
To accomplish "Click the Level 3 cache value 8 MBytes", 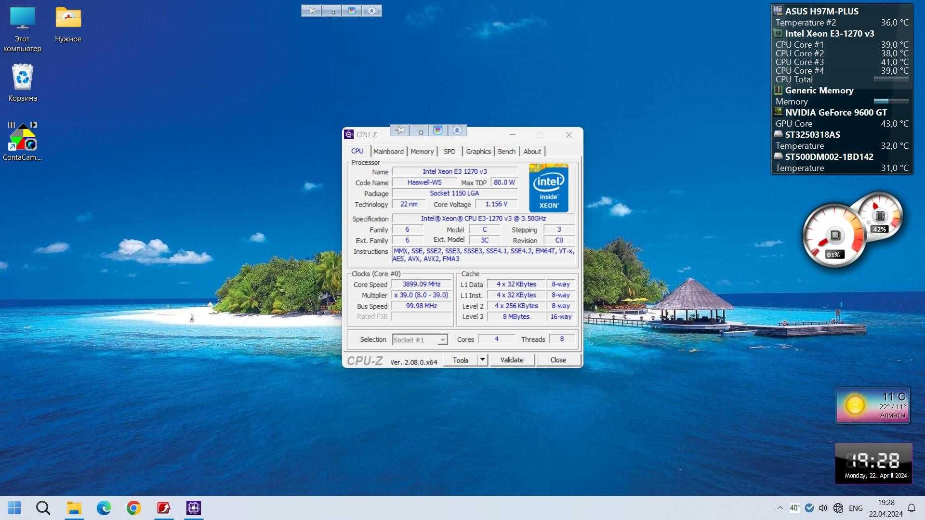I will (x=516, y=317).
